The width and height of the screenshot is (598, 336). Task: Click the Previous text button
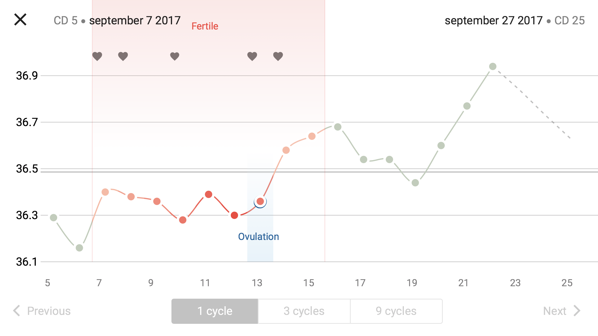pyautogui.click(x=49, y=311)
